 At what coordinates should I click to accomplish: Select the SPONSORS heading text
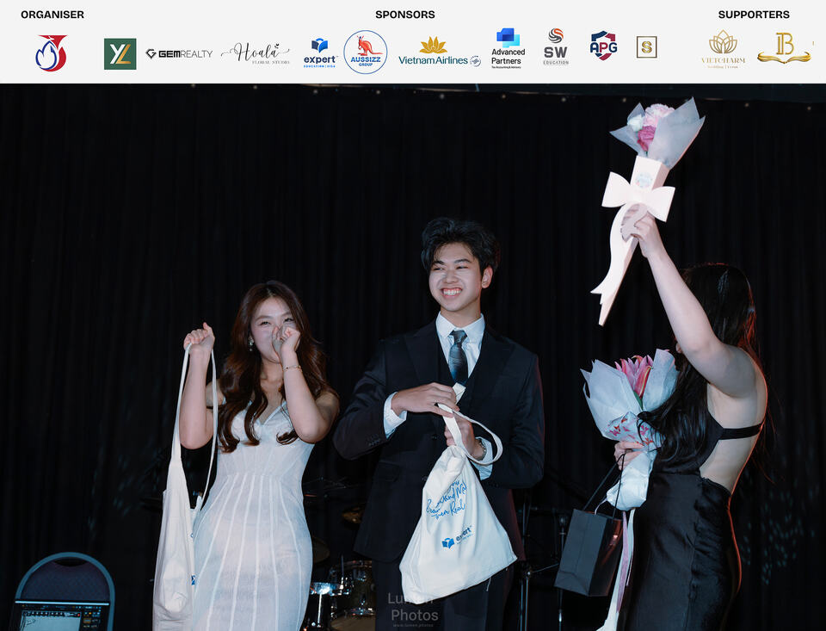point(405,15)
